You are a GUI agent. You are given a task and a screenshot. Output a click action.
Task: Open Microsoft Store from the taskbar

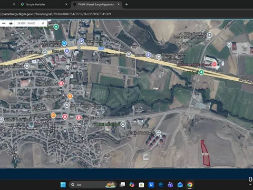coord(141,185)
